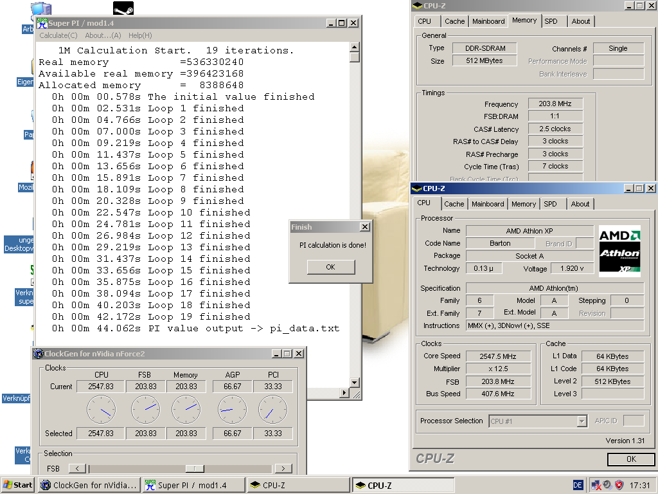Click the PI value output pi_data.txt line

[x=195, y=329]
